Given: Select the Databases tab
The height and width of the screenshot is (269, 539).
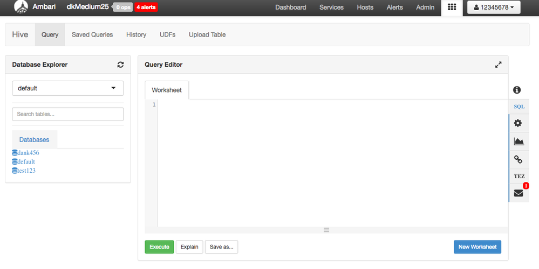Looking at the screenshot, I should pyautogui.click(x=35, y=139).
